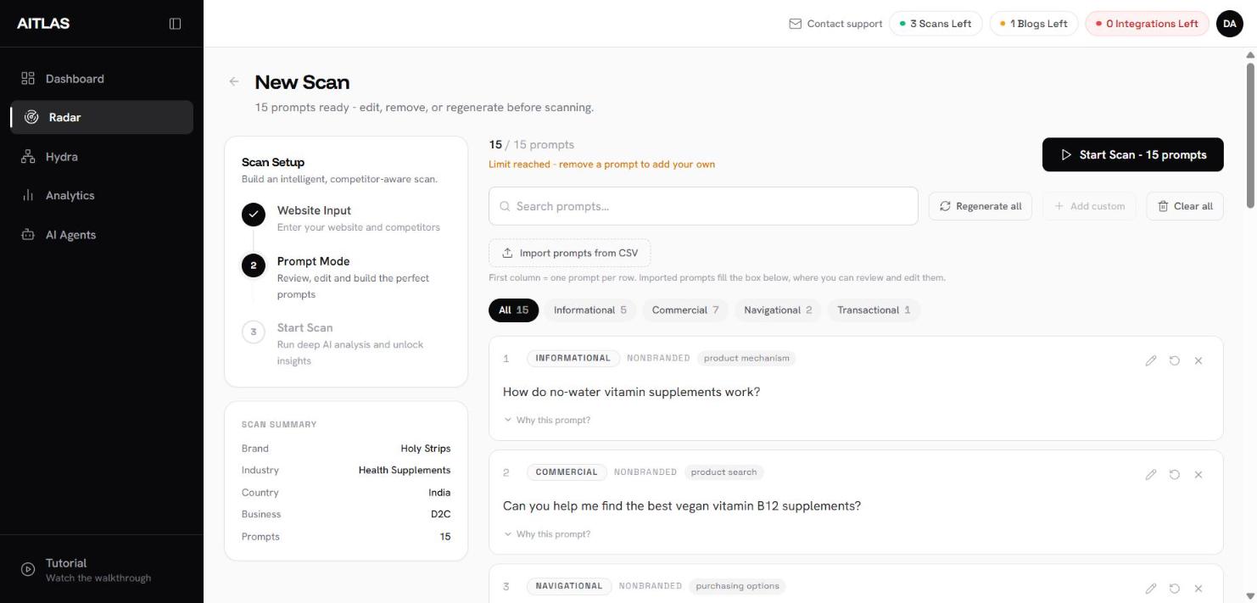Click the 3 Scans Left badge

pos(936,24)
